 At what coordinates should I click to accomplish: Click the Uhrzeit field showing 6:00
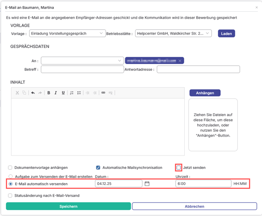203,184
